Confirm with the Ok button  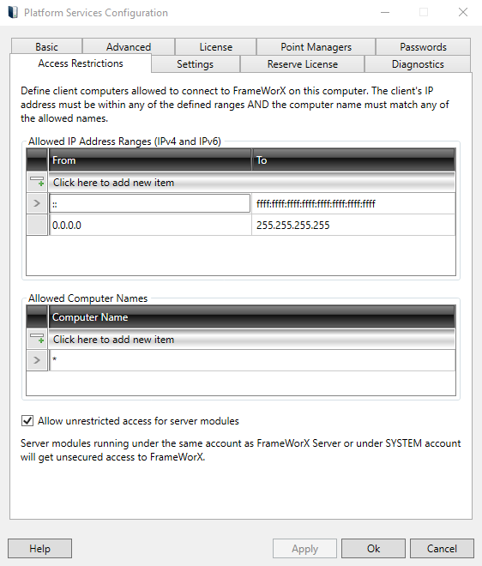pyautogui.click(x=373, y=548)
